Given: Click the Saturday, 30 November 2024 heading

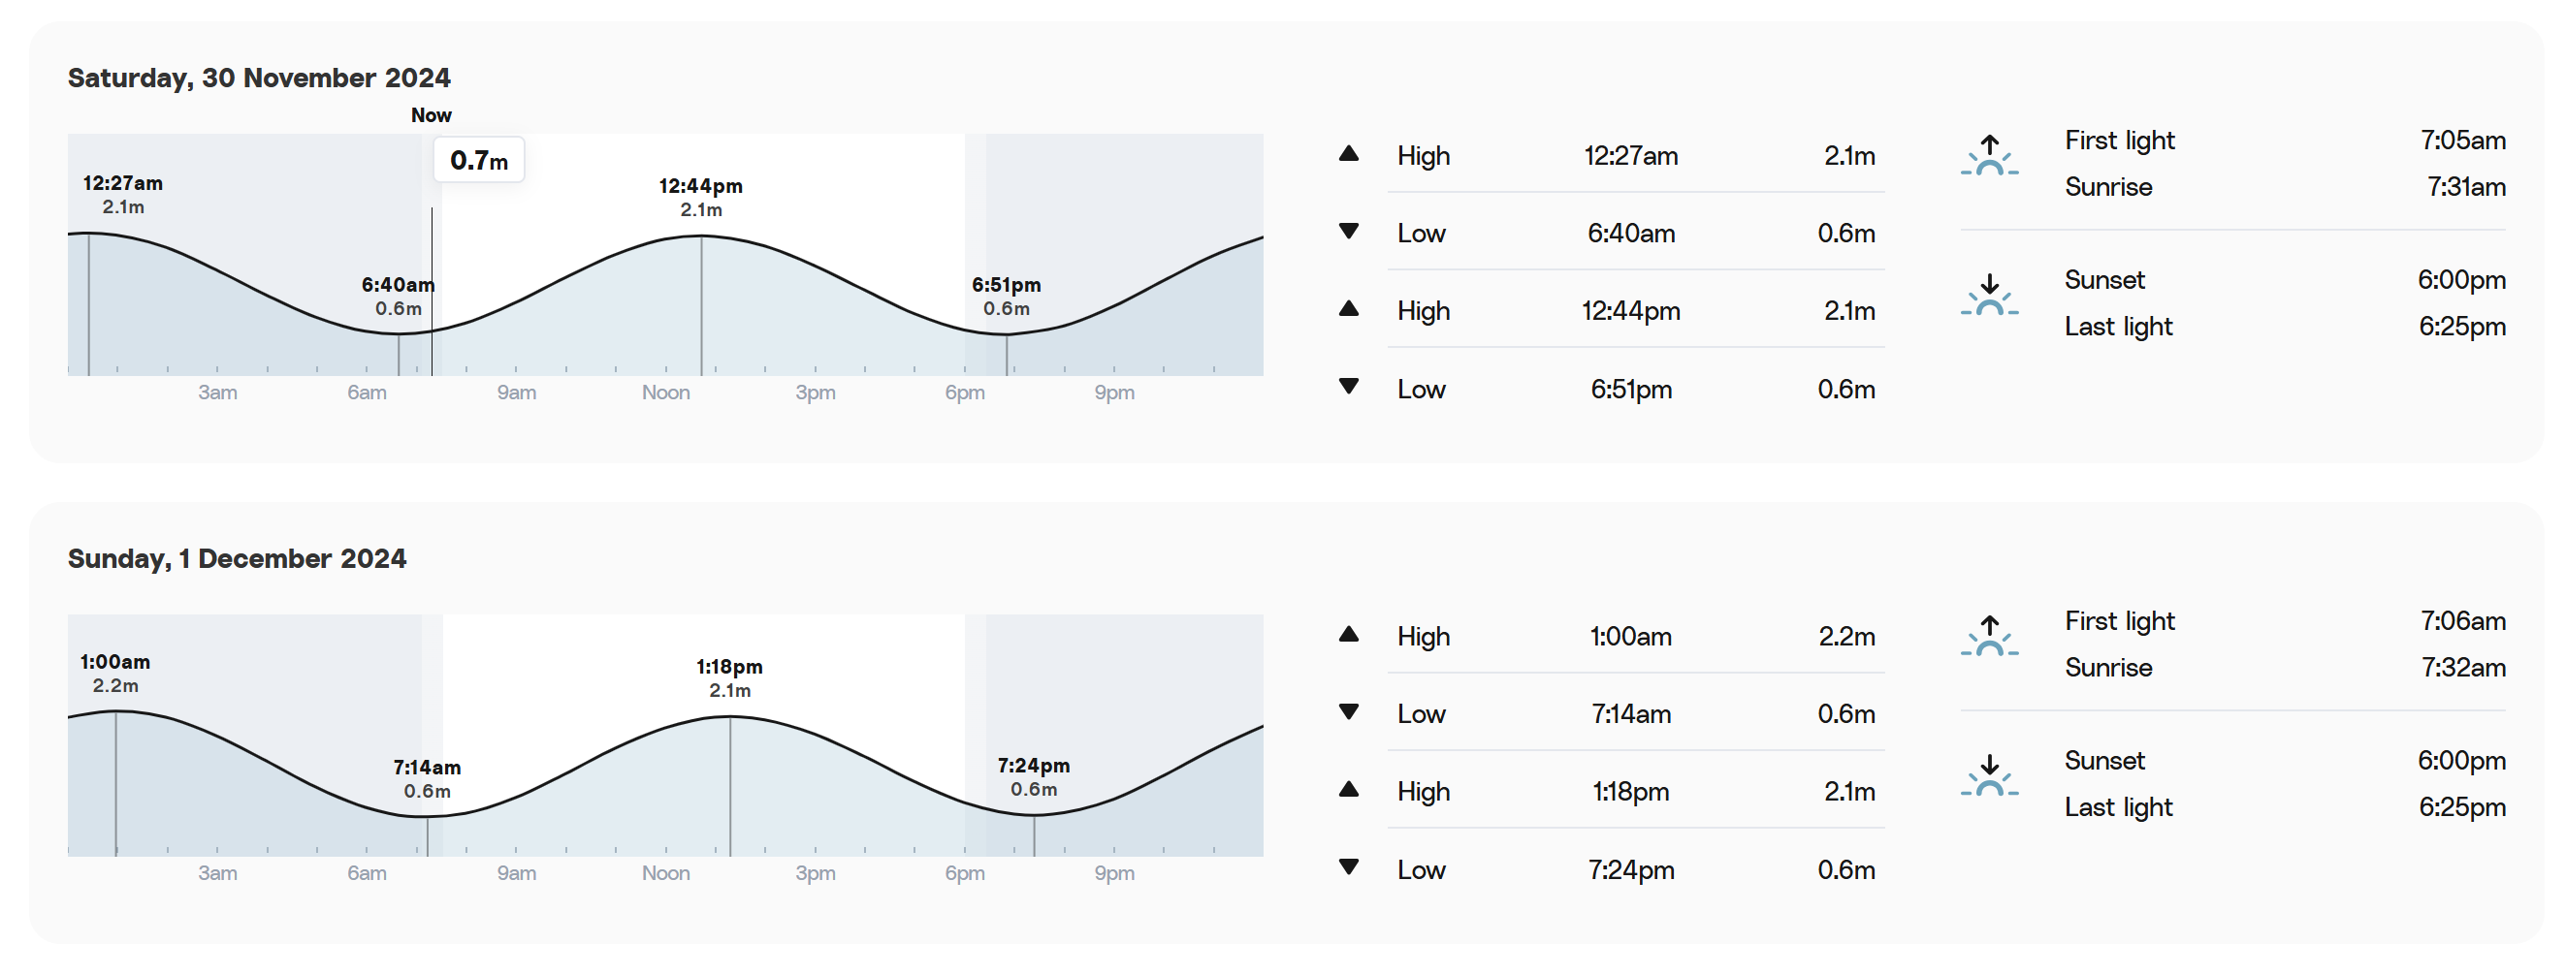Looking at the screenshot, I should (x=259, y=78).
